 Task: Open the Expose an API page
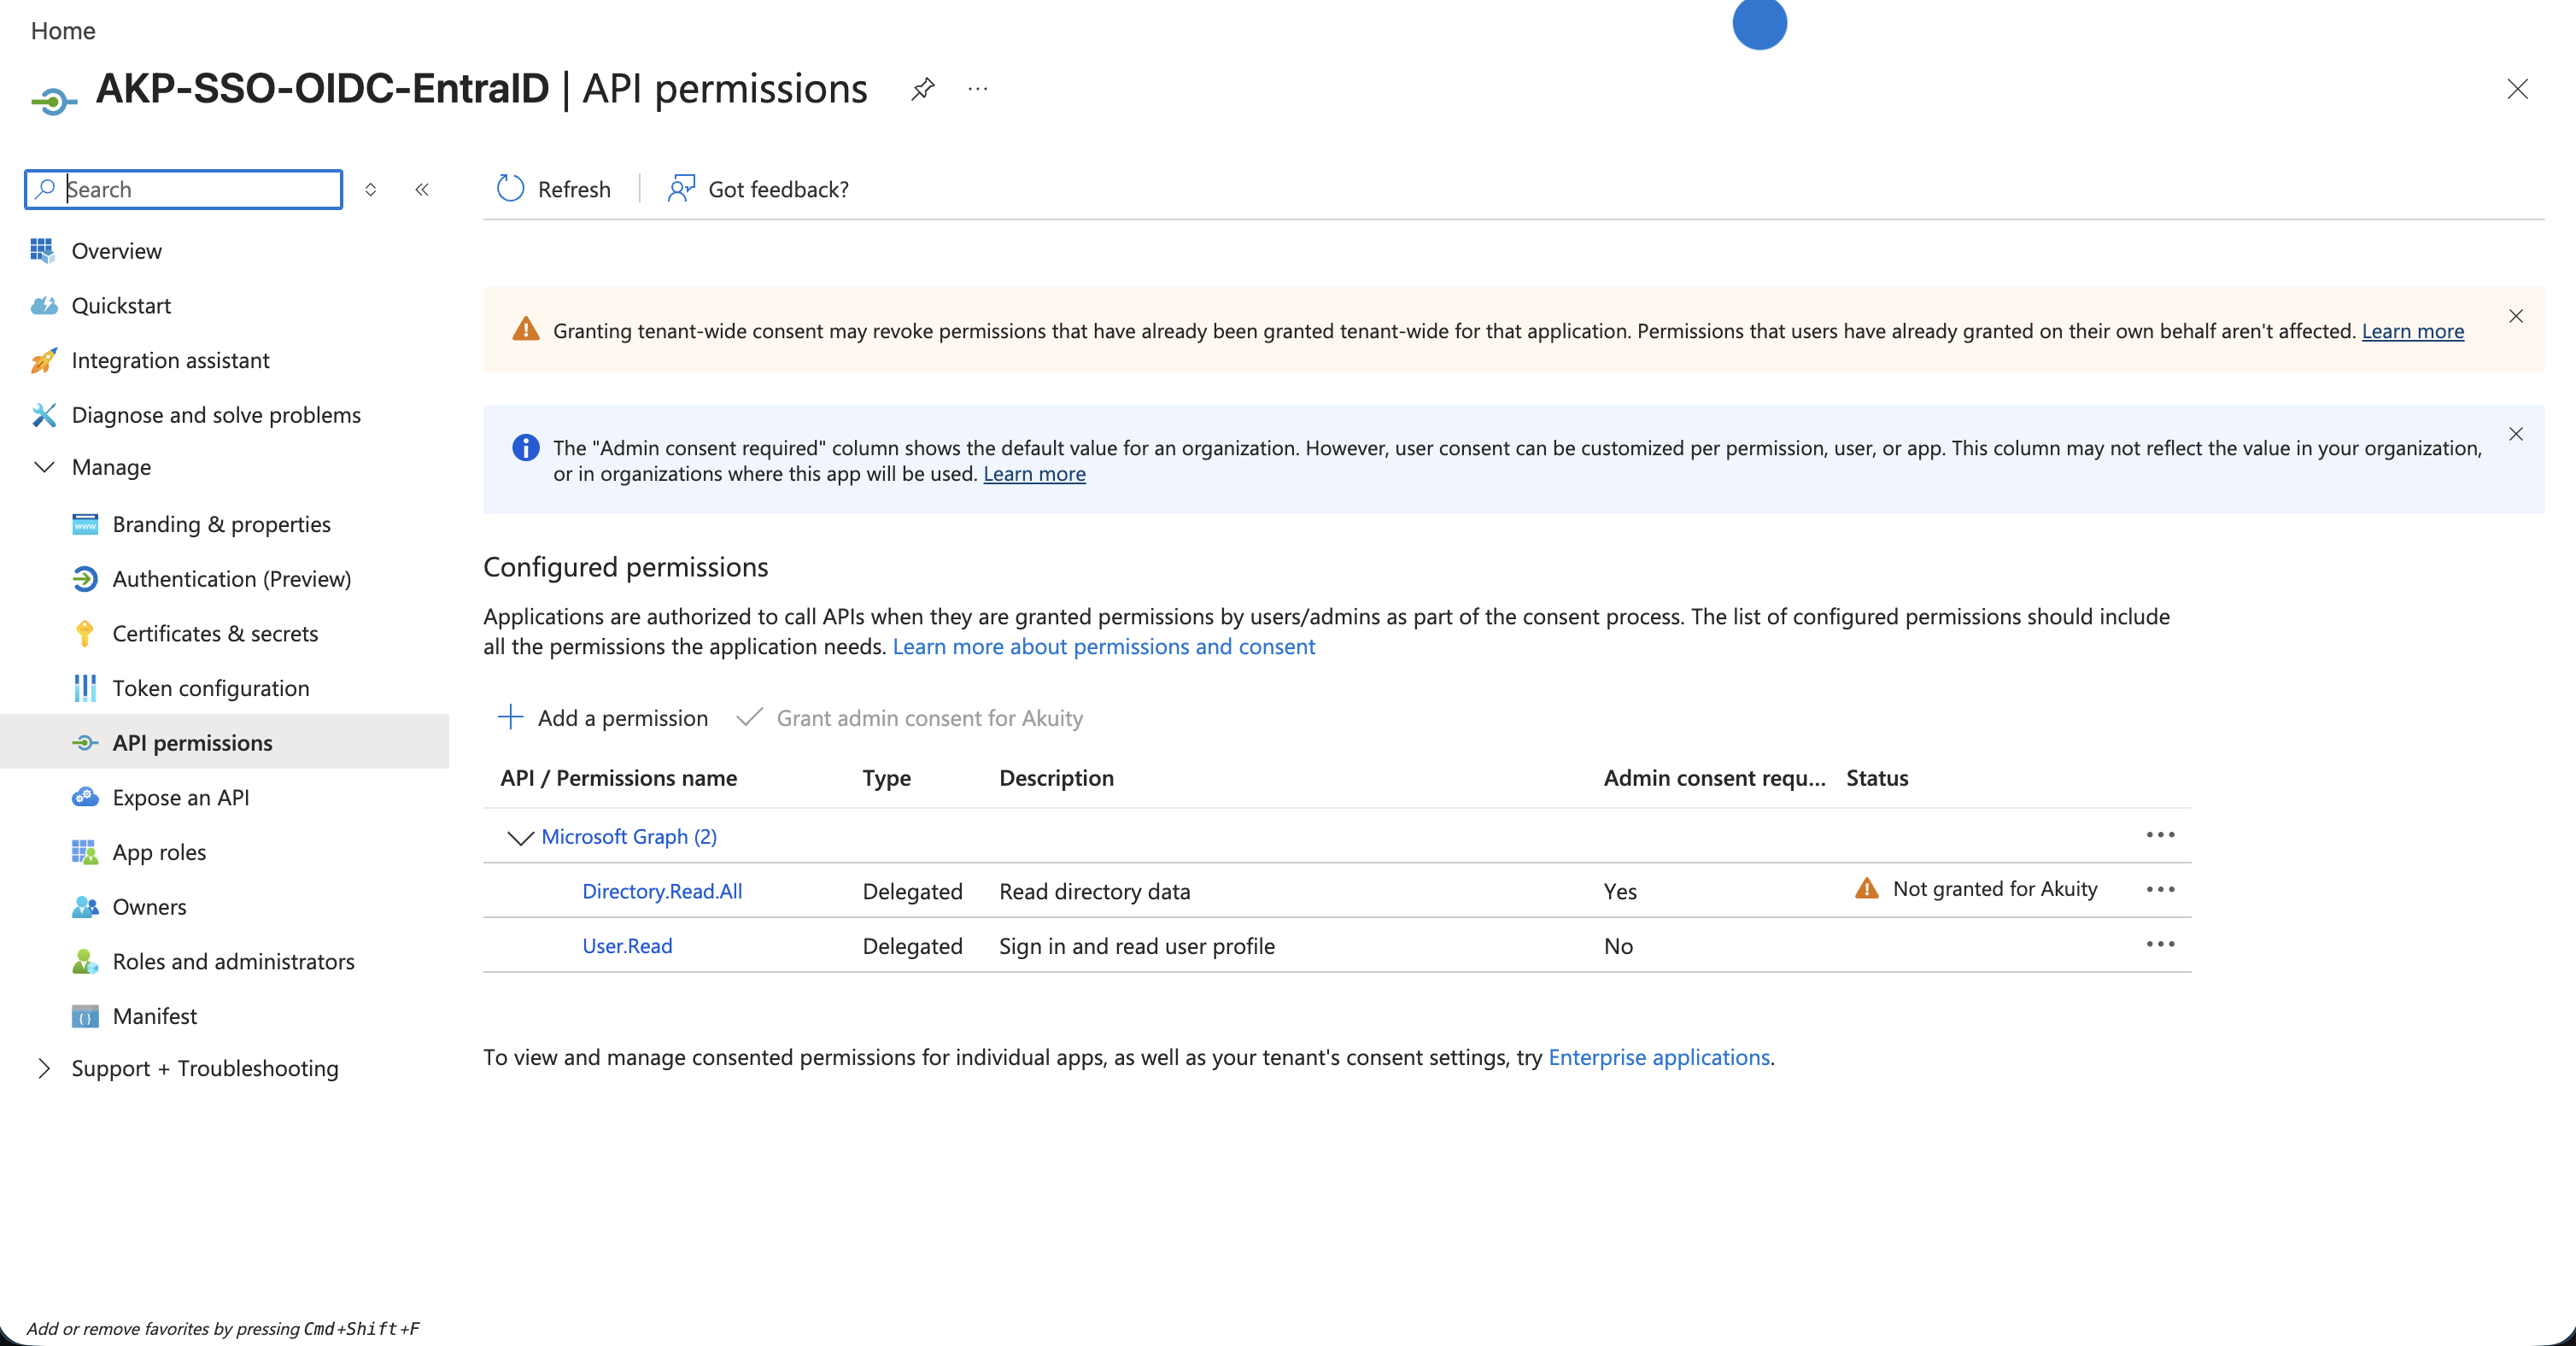[x=181, y=798]
